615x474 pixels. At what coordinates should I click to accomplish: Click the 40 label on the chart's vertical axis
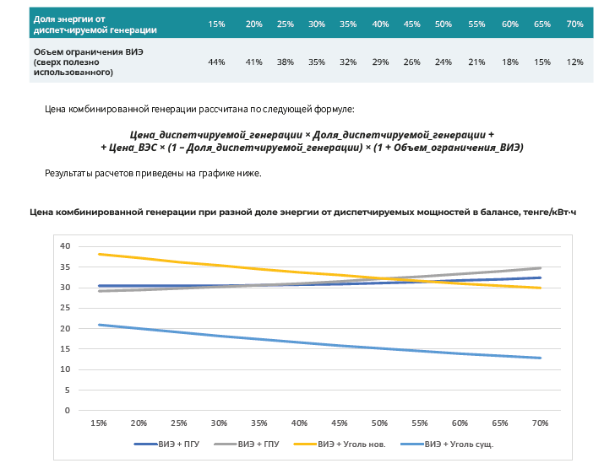(65, 246)
